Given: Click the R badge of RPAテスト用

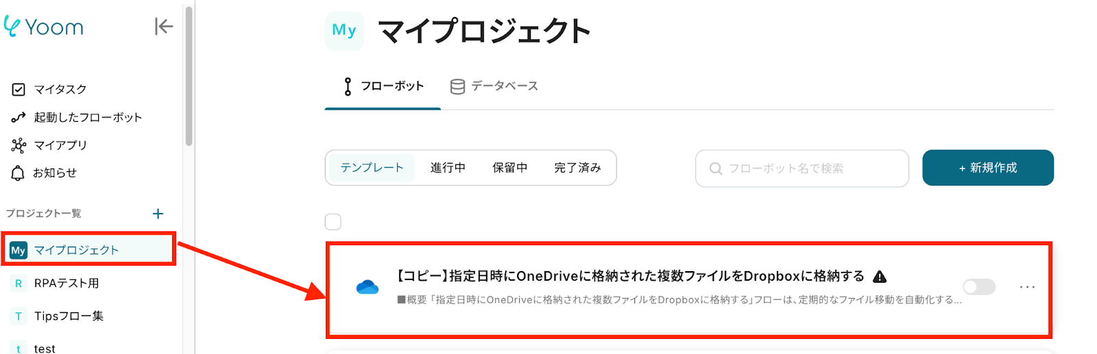Looking at the screenshot, I should tap(19, 283).
